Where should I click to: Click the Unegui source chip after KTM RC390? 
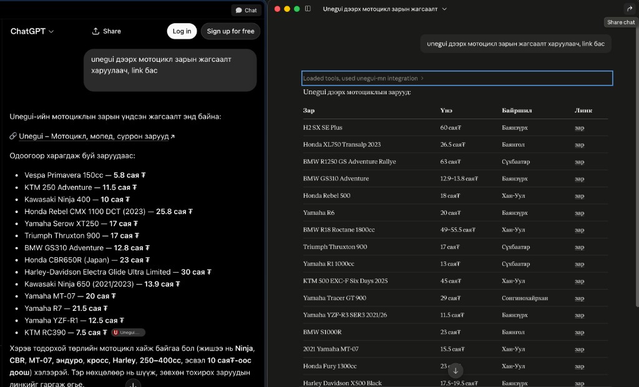pyautogui.click(x=129, y=332)
